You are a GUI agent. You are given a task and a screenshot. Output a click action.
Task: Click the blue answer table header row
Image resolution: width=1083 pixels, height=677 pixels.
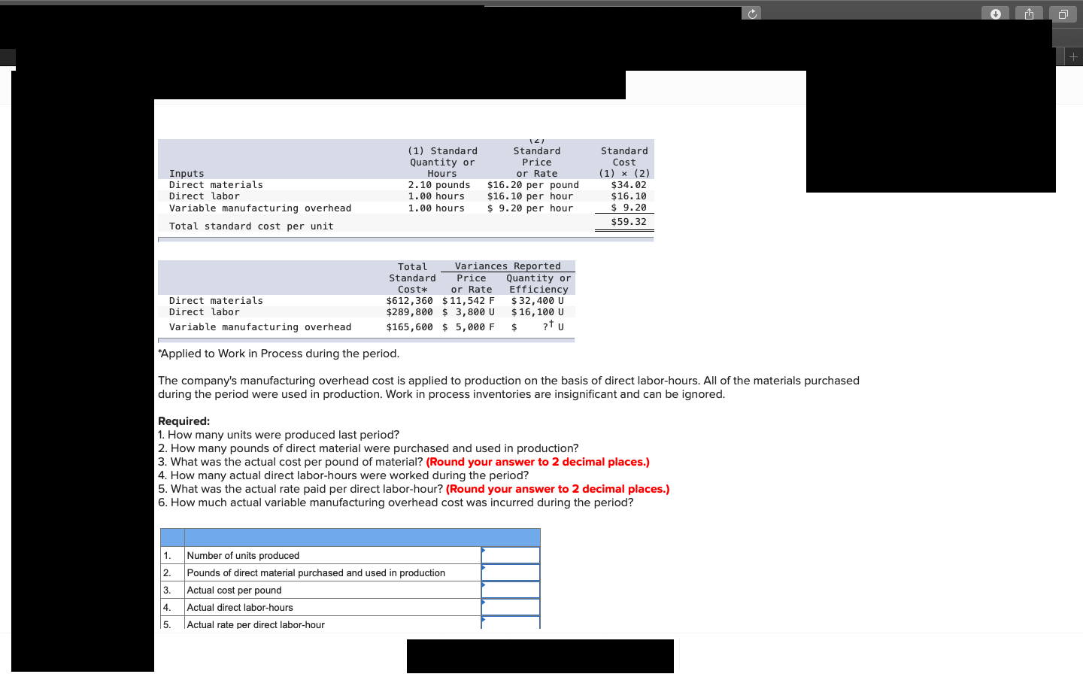click(x=350, y=537)
